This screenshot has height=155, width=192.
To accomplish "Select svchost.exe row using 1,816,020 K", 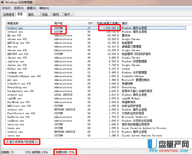I will (96, 28).
